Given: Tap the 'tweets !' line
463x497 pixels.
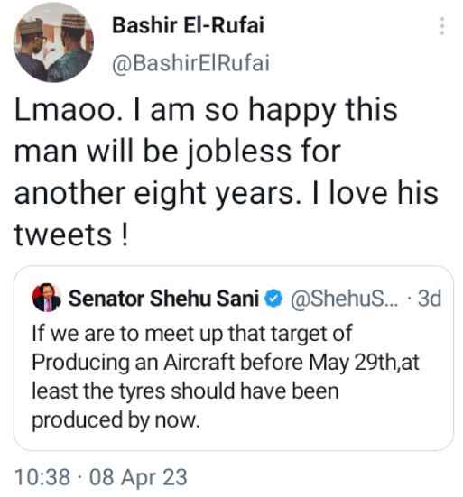Looking at the screenshot, I should (71, 235).
